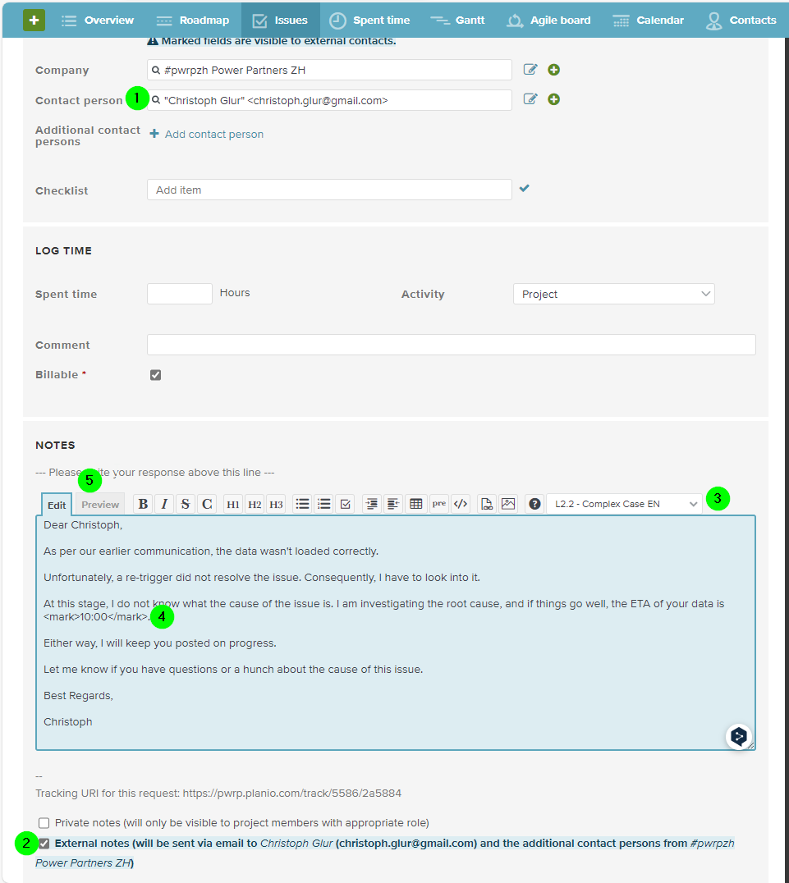
Task: Click the Spent time hours field
Action: (179, 294)
